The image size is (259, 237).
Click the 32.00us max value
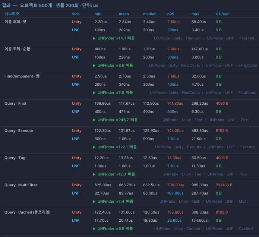tap(199, 76)
